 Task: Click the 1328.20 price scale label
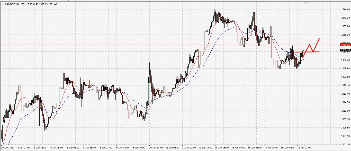coord(345,60)
